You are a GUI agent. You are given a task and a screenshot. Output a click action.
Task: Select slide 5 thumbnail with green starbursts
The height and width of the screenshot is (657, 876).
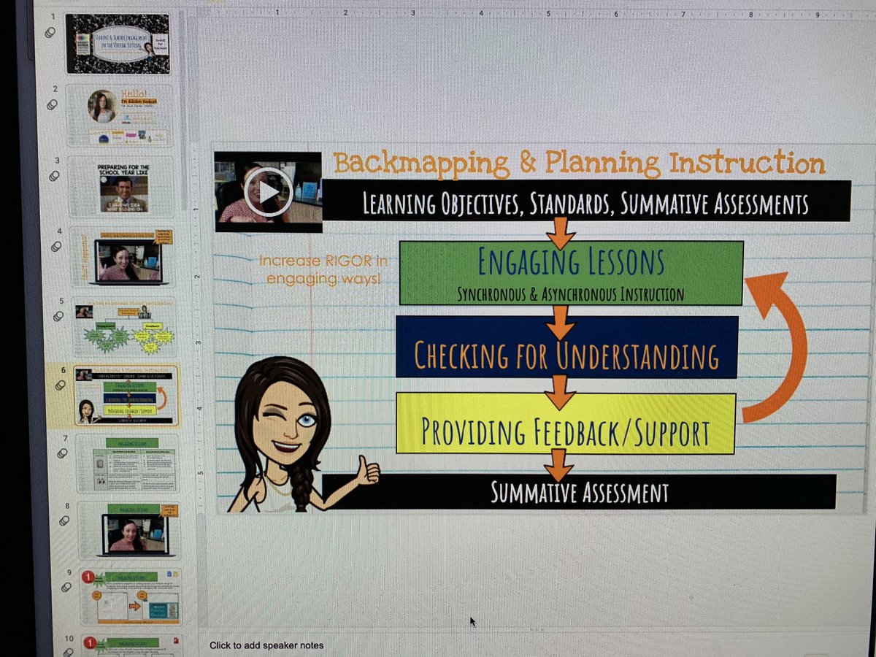coord(124,326)
